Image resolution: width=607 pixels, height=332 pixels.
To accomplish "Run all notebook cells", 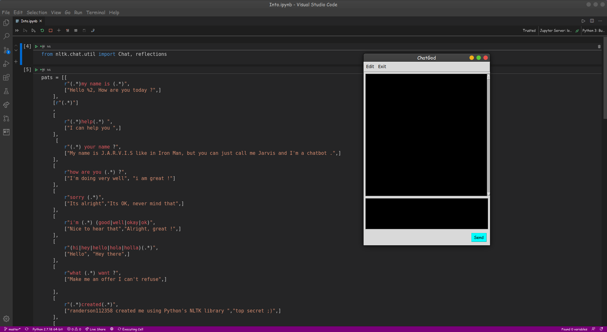I will point(17,31).
